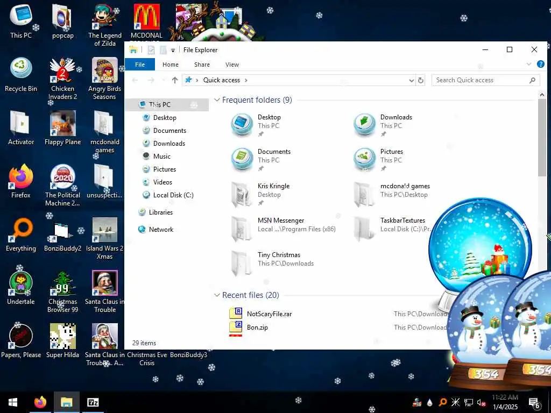Switch to the View ribbon tab
The image size is (551, 413).
point(232,65)
